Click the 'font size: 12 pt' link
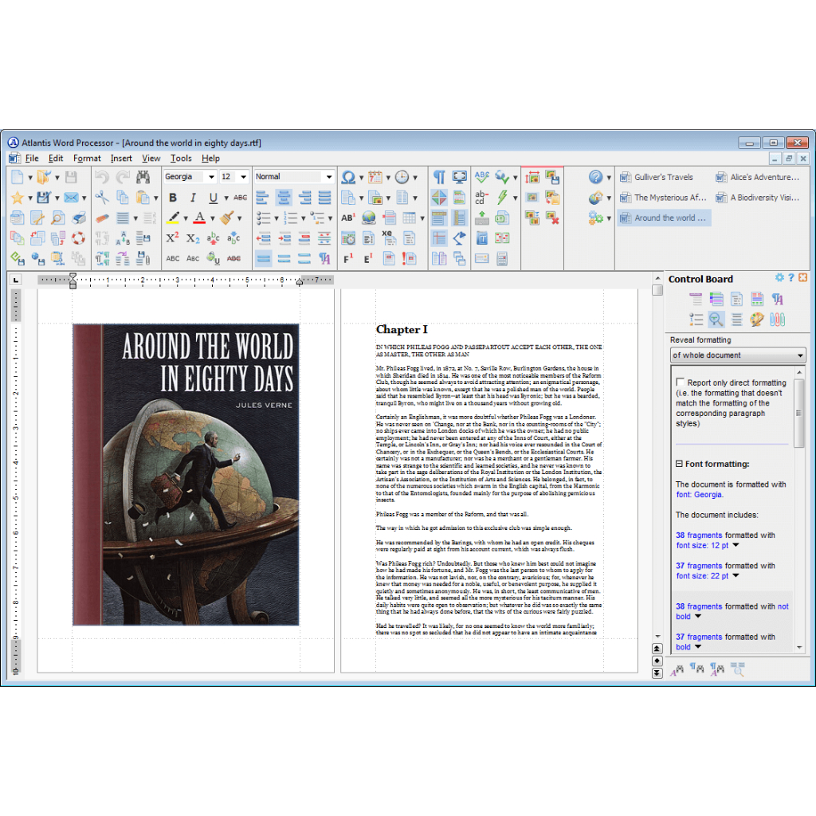The height and width of the screenshot is (816, 816). click(x=702, y=545)
